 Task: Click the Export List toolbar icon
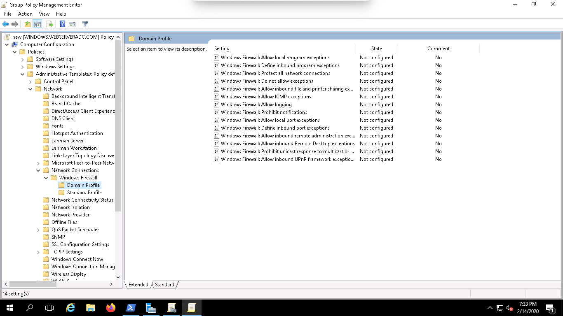[49, 24]
